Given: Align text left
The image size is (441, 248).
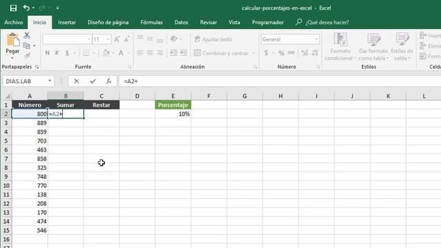Looking at the screenshot, I should coord(140,53).
